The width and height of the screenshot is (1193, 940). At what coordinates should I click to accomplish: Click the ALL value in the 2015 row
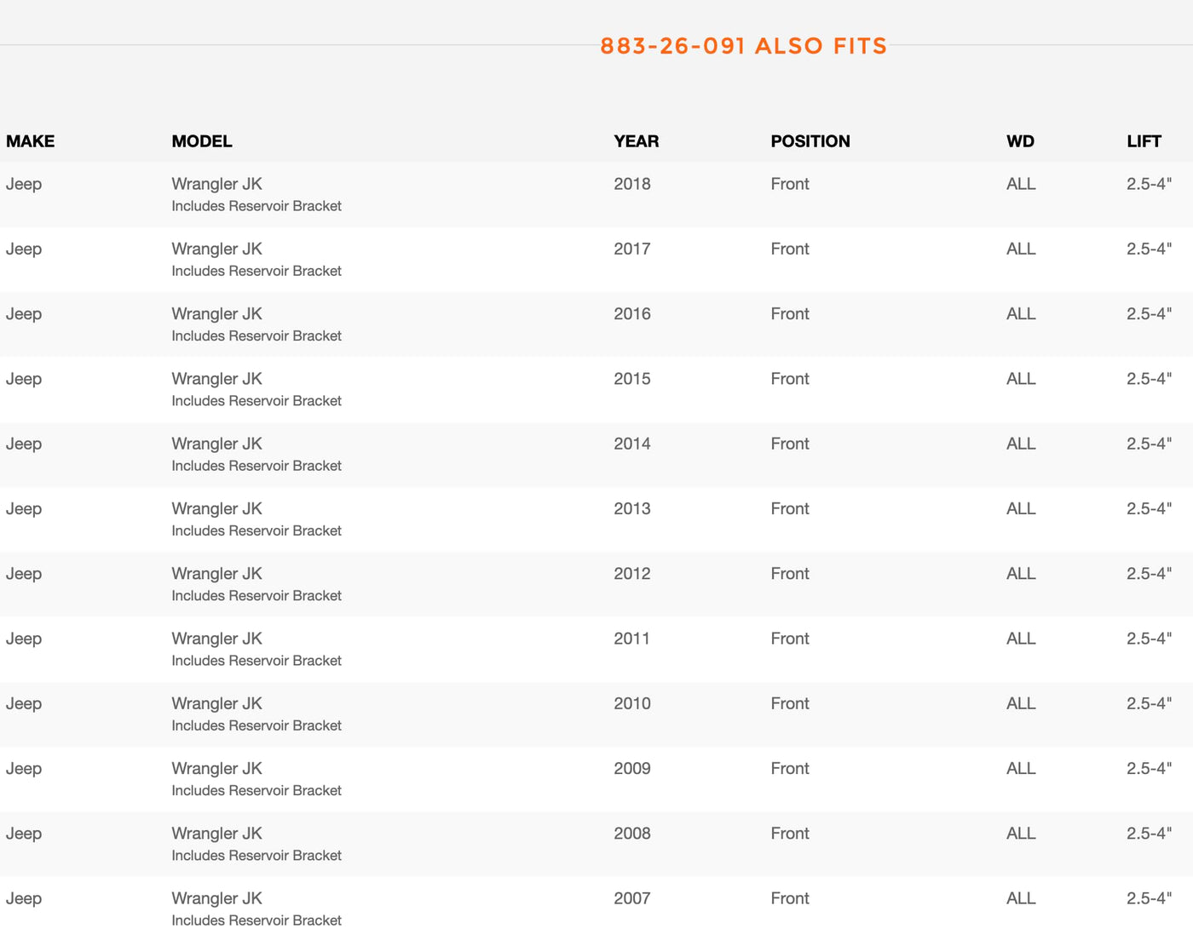[x=1021, y=379]
